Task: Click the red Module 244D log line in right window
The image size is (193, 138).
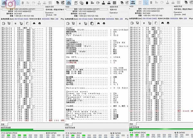Action: 161,111
